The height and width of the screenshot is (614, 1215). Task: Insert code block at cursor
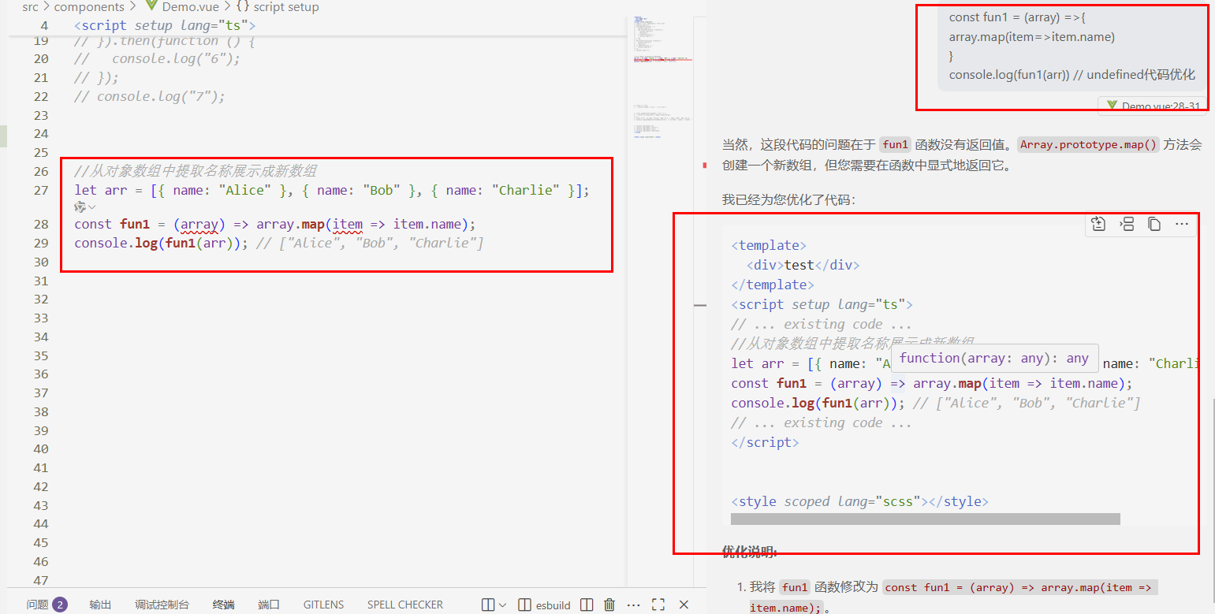tap(1127, 224)
